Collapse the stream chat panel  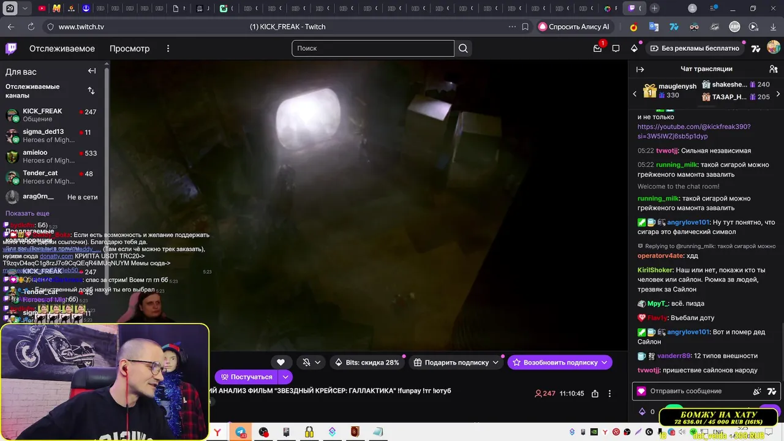pyautogui.click(x=640, y=69)
